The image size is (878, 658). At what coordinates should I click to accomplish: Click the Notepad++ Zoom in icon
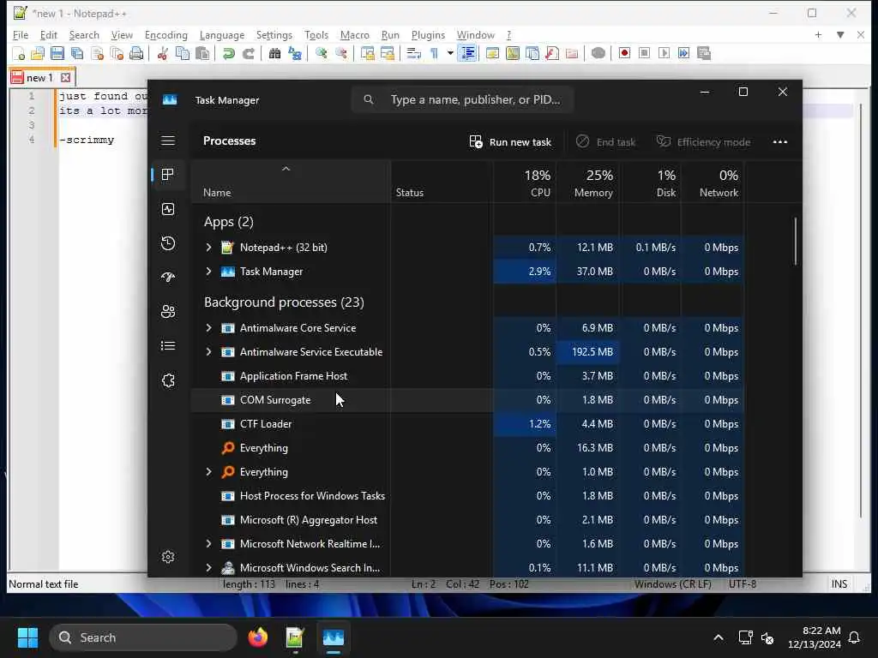[x=321, y=53]
